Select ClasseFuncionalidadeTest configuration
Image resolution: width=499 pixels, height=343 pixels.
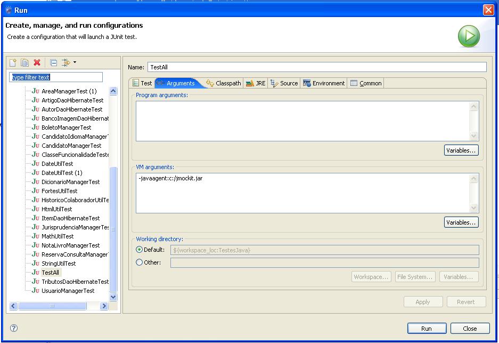pyautogui.click(x=75, y=155)
